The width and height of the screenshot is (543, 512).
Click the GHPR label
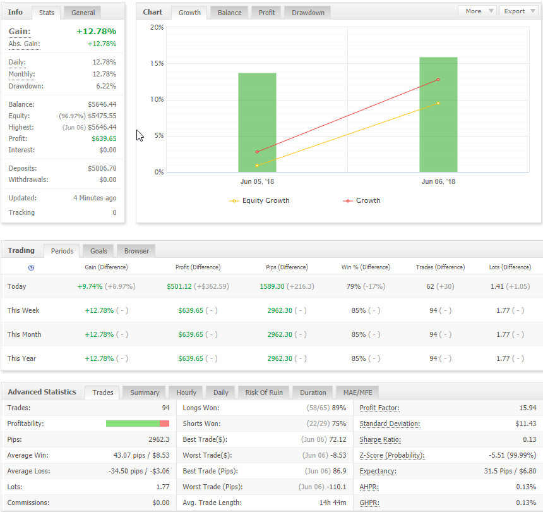coord(369,503)
